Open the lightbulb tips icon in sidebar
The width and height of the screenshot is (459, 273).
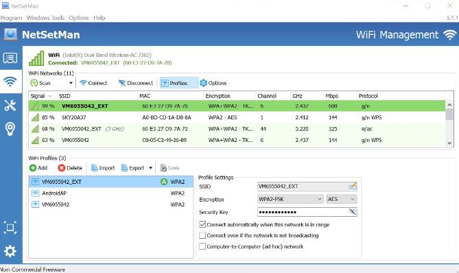(x=10, y=129)
